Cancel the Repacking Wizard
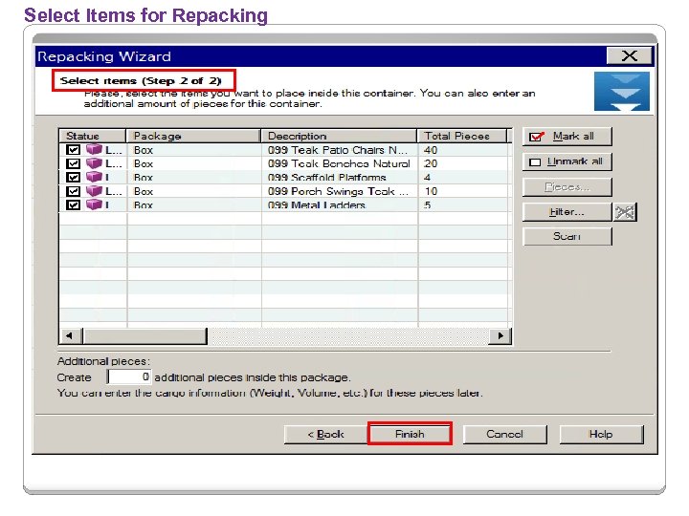This screenshot has height=516, width=689. pos(504,435)
